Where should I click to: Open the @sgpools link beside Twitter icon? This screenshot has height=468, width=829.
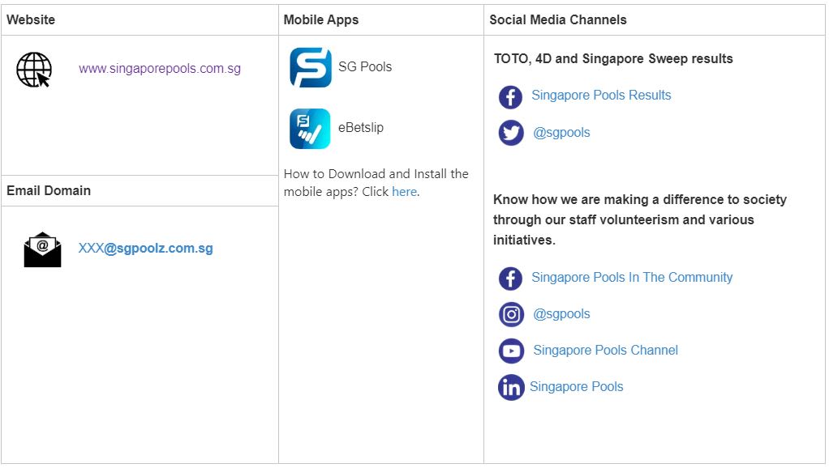561,133
